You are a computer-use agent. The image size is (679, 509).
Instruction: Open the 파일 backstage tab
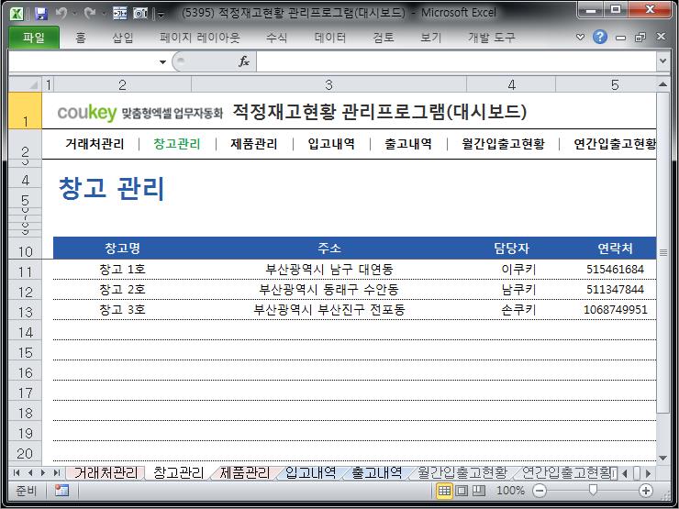tap(34, 38)
